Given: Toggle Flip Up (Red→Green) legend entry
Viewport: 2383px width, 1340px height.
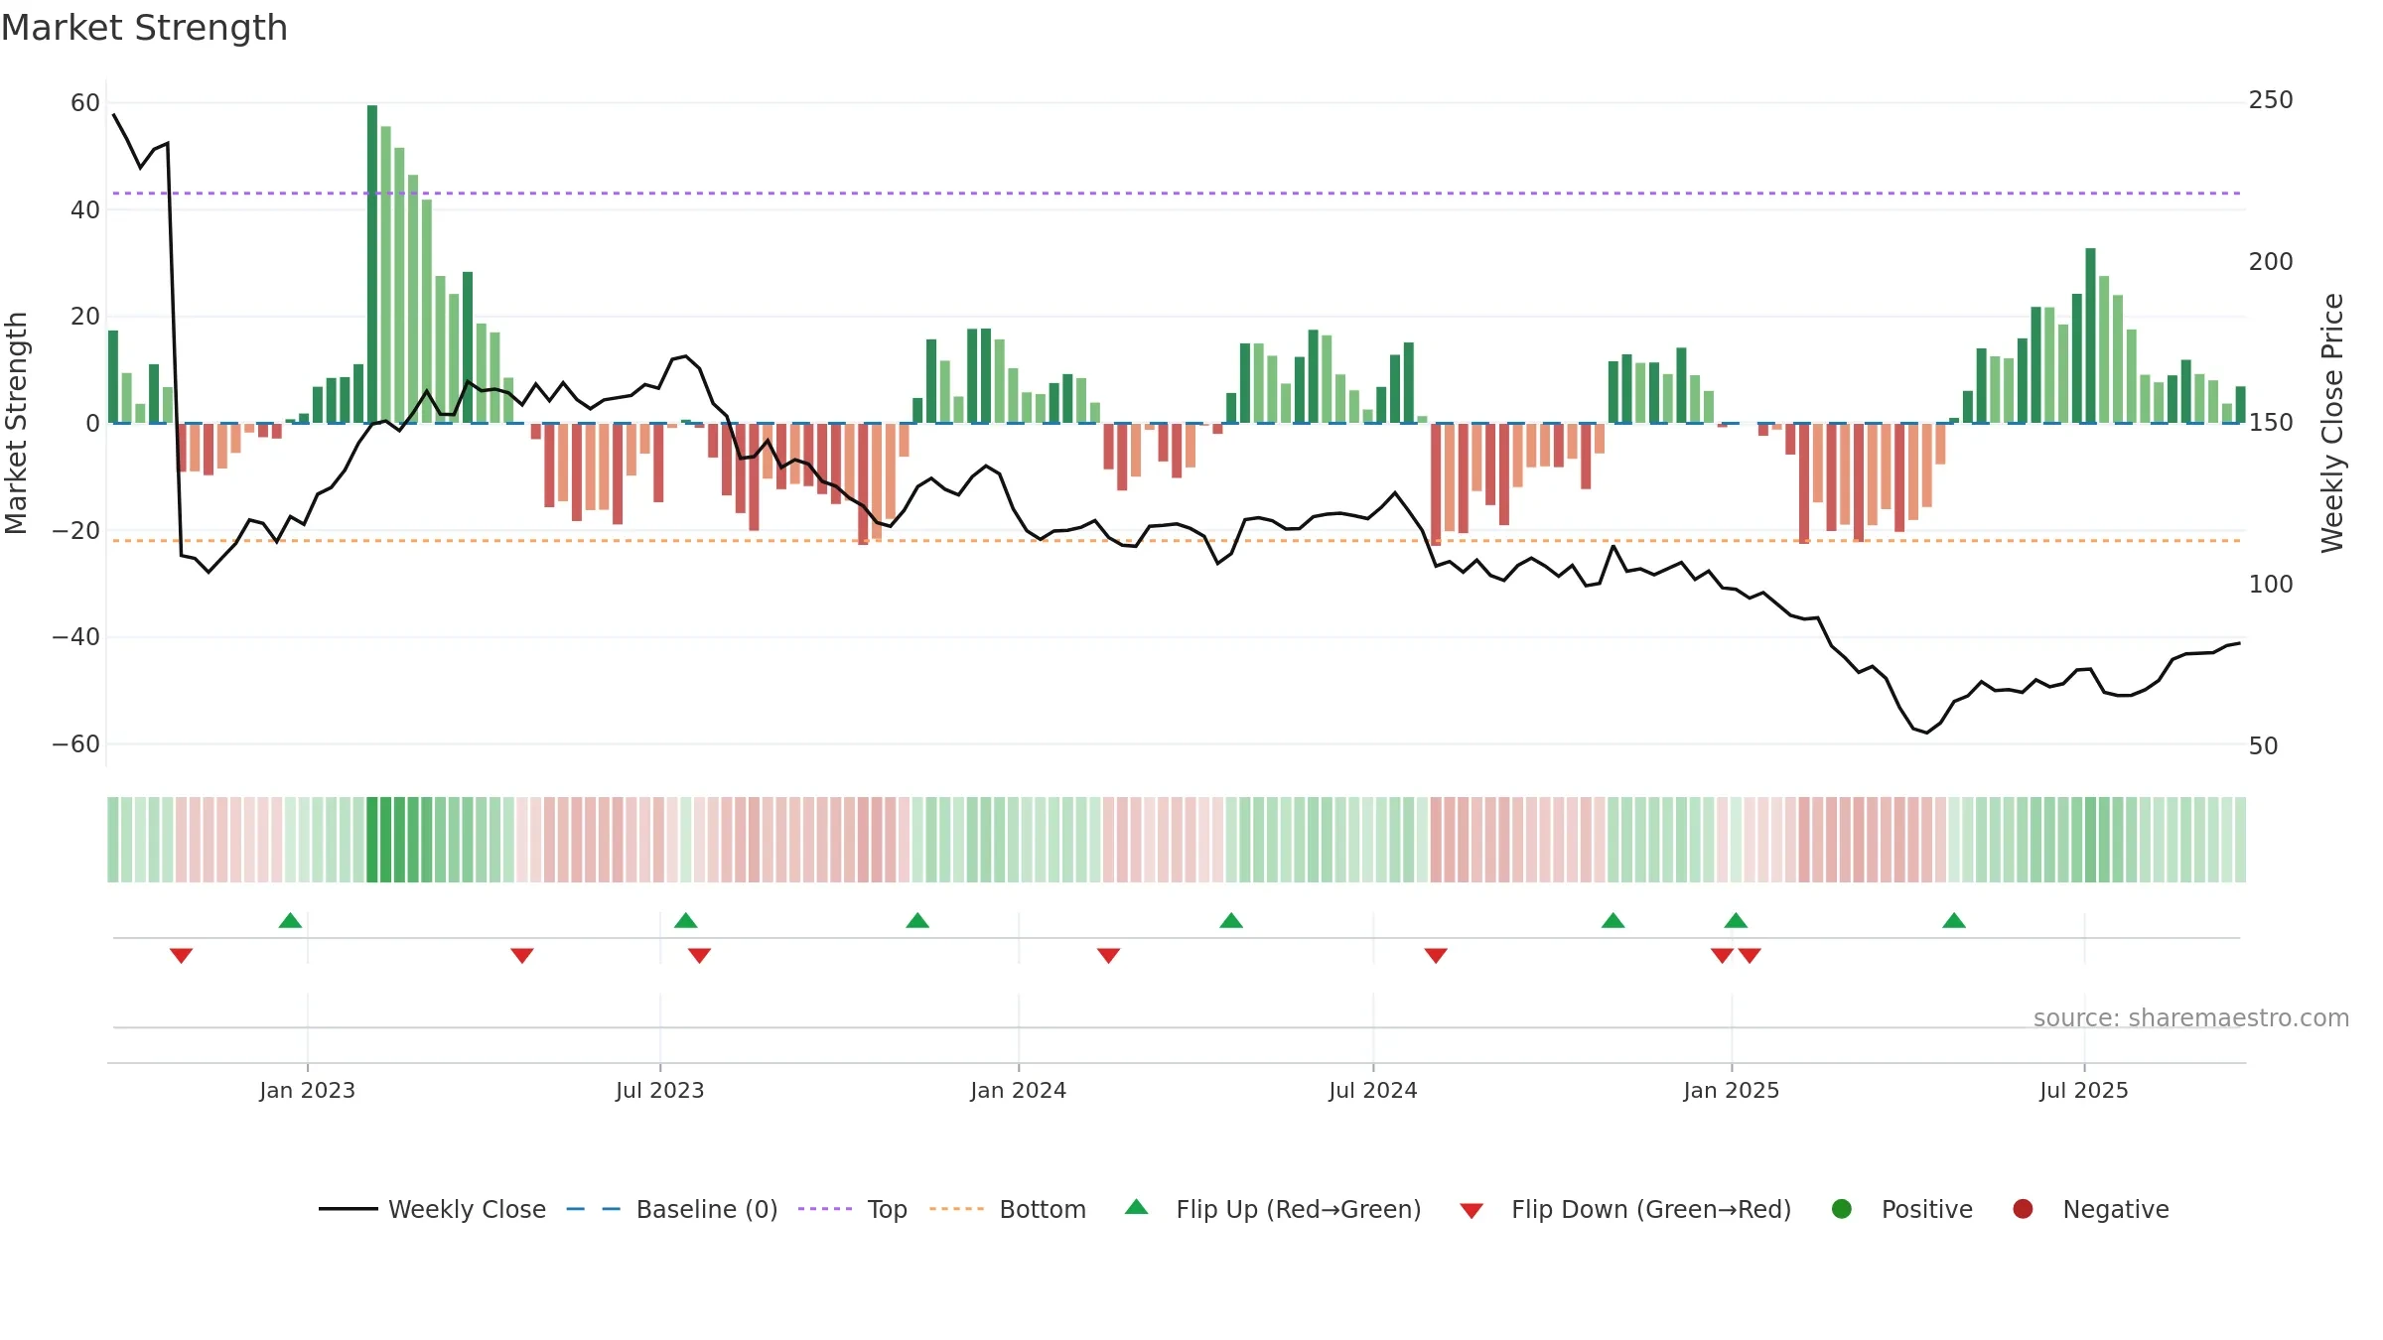Looking at the screenshot, I should [1273, 1209].
